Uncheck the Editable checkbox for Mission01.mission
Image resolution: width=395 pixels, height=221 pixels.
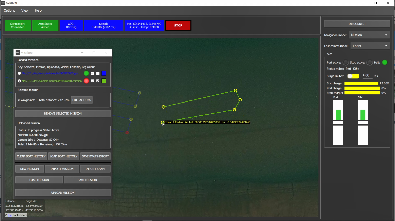pyautogui.click(x=98, y=81)
